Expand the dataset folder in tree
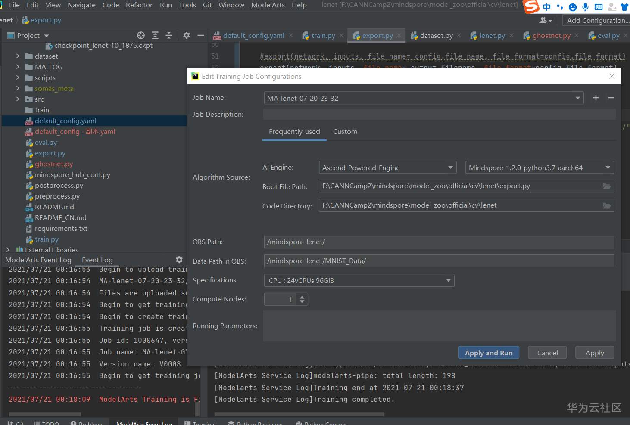Image resolution: width=630 pixels, height=425 pixels. [x=18, y=56]
